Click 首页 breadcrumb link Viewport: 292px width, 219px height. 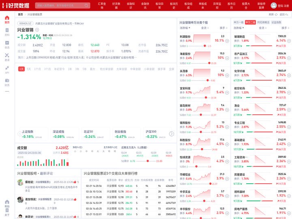click(20, 14)
